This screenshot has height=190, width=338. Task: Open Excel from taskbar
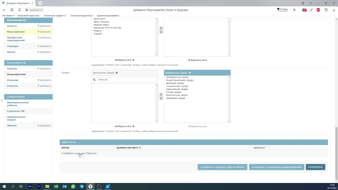[x=56, y=187]
